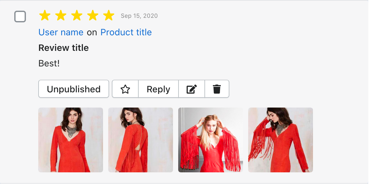
Task: Click the star favorite icon button
Action: click(125, 89)
